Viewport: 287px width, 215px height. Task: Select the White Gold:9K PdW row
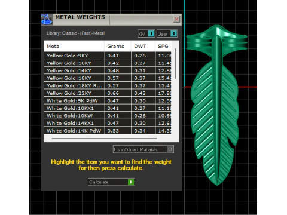click(x=108, y=101)
